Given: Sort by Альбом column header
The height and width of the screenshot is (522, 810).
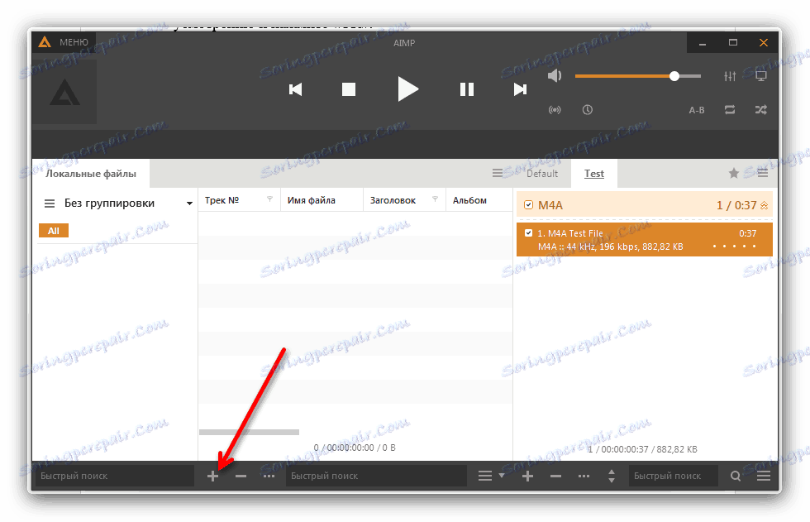Looking at the screenshot, I should (x=469, y=200).
